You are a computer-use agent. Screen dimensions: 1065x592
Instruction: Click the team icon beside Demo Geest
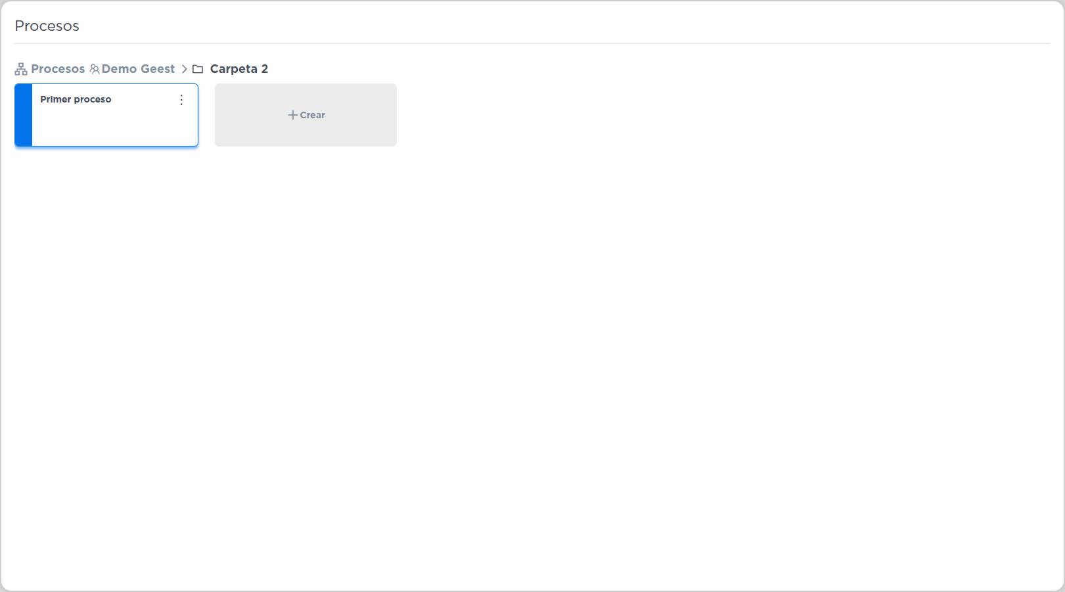pos(95,69)
